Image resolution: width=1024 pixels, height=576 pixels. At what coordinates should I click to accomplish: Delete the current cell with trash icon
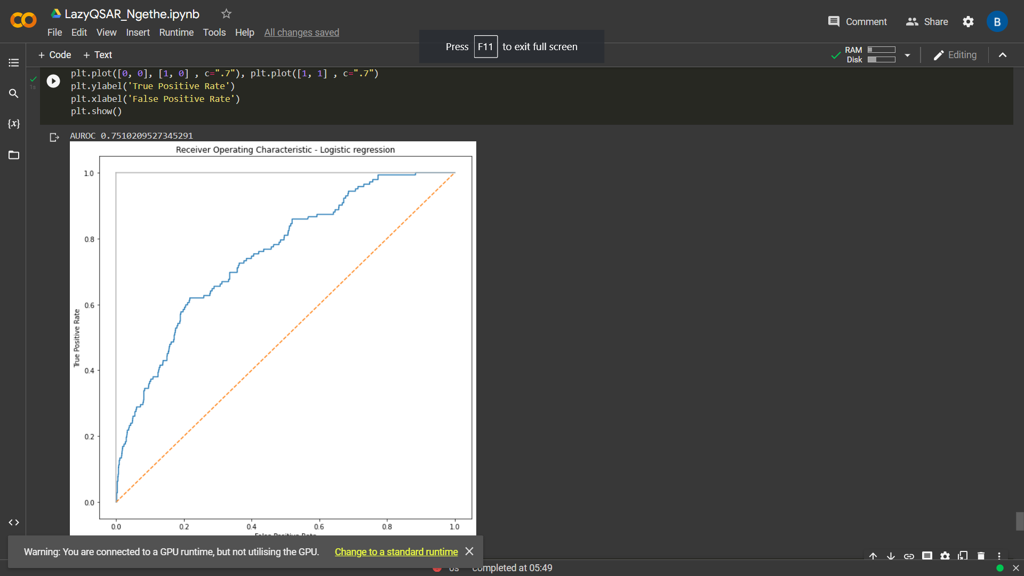pyautogui.click(x=981, y=556)
